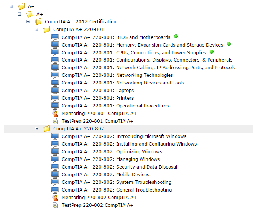
Task: Click monitor icon for 220-801 Laptops course
Action: pyautogui.click(x=55, y=91)
